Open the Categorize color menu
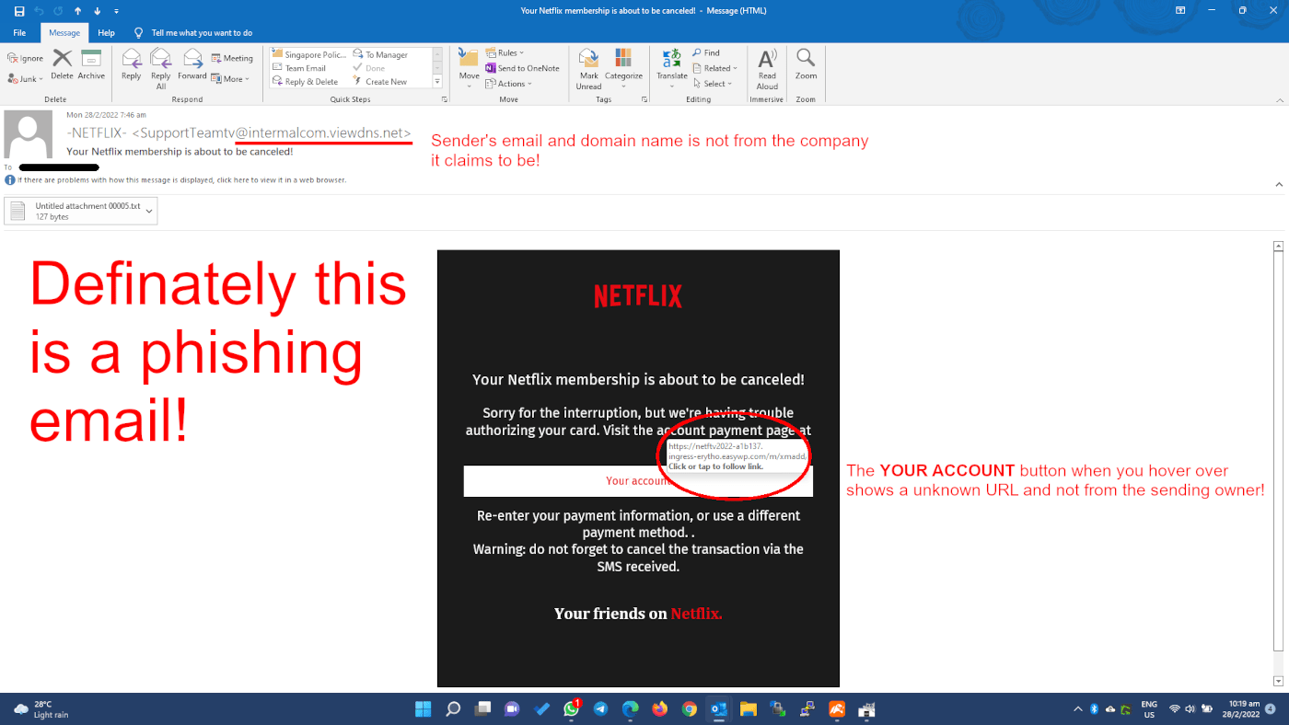 coord(623,69)
